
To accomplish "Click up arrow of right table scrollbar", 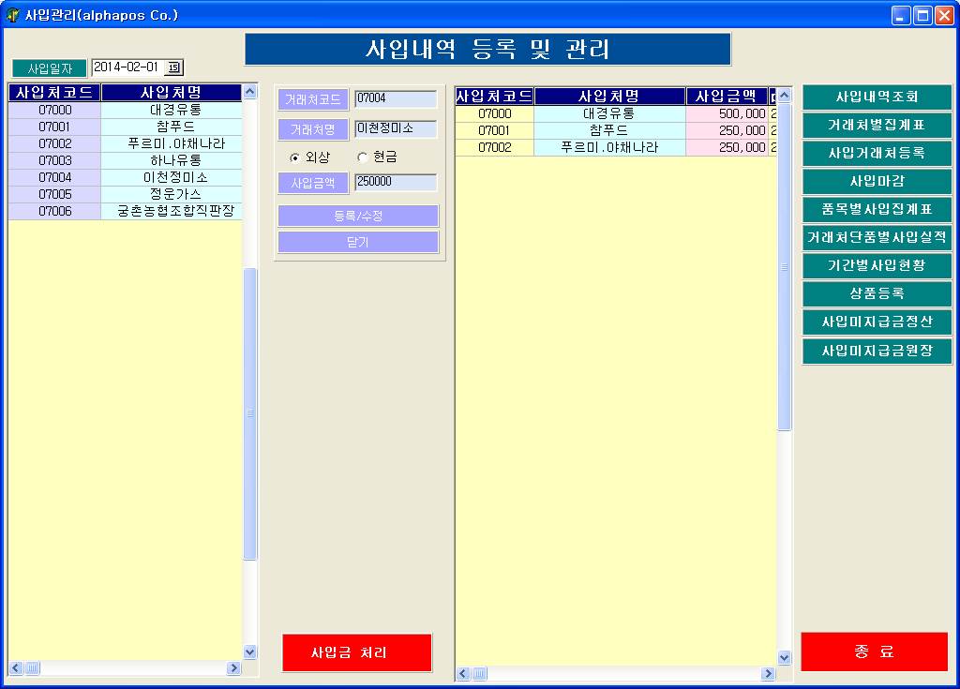I will [x=785, y=96].
